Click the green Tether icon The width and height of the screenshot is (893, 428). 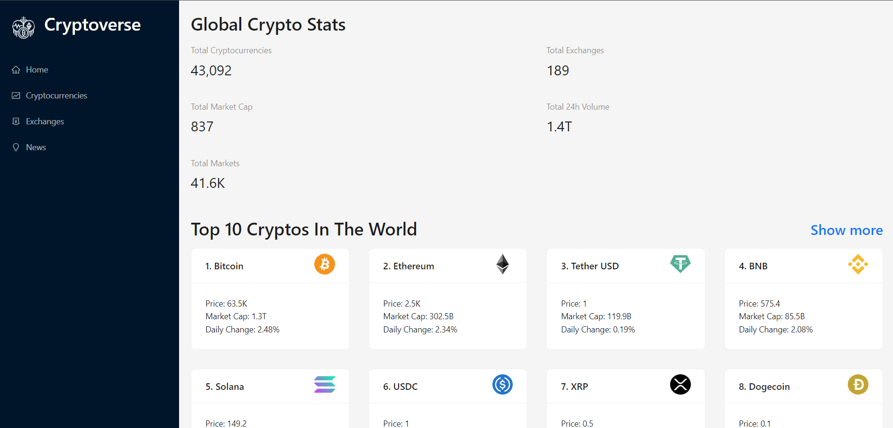(x=680, y=264)
